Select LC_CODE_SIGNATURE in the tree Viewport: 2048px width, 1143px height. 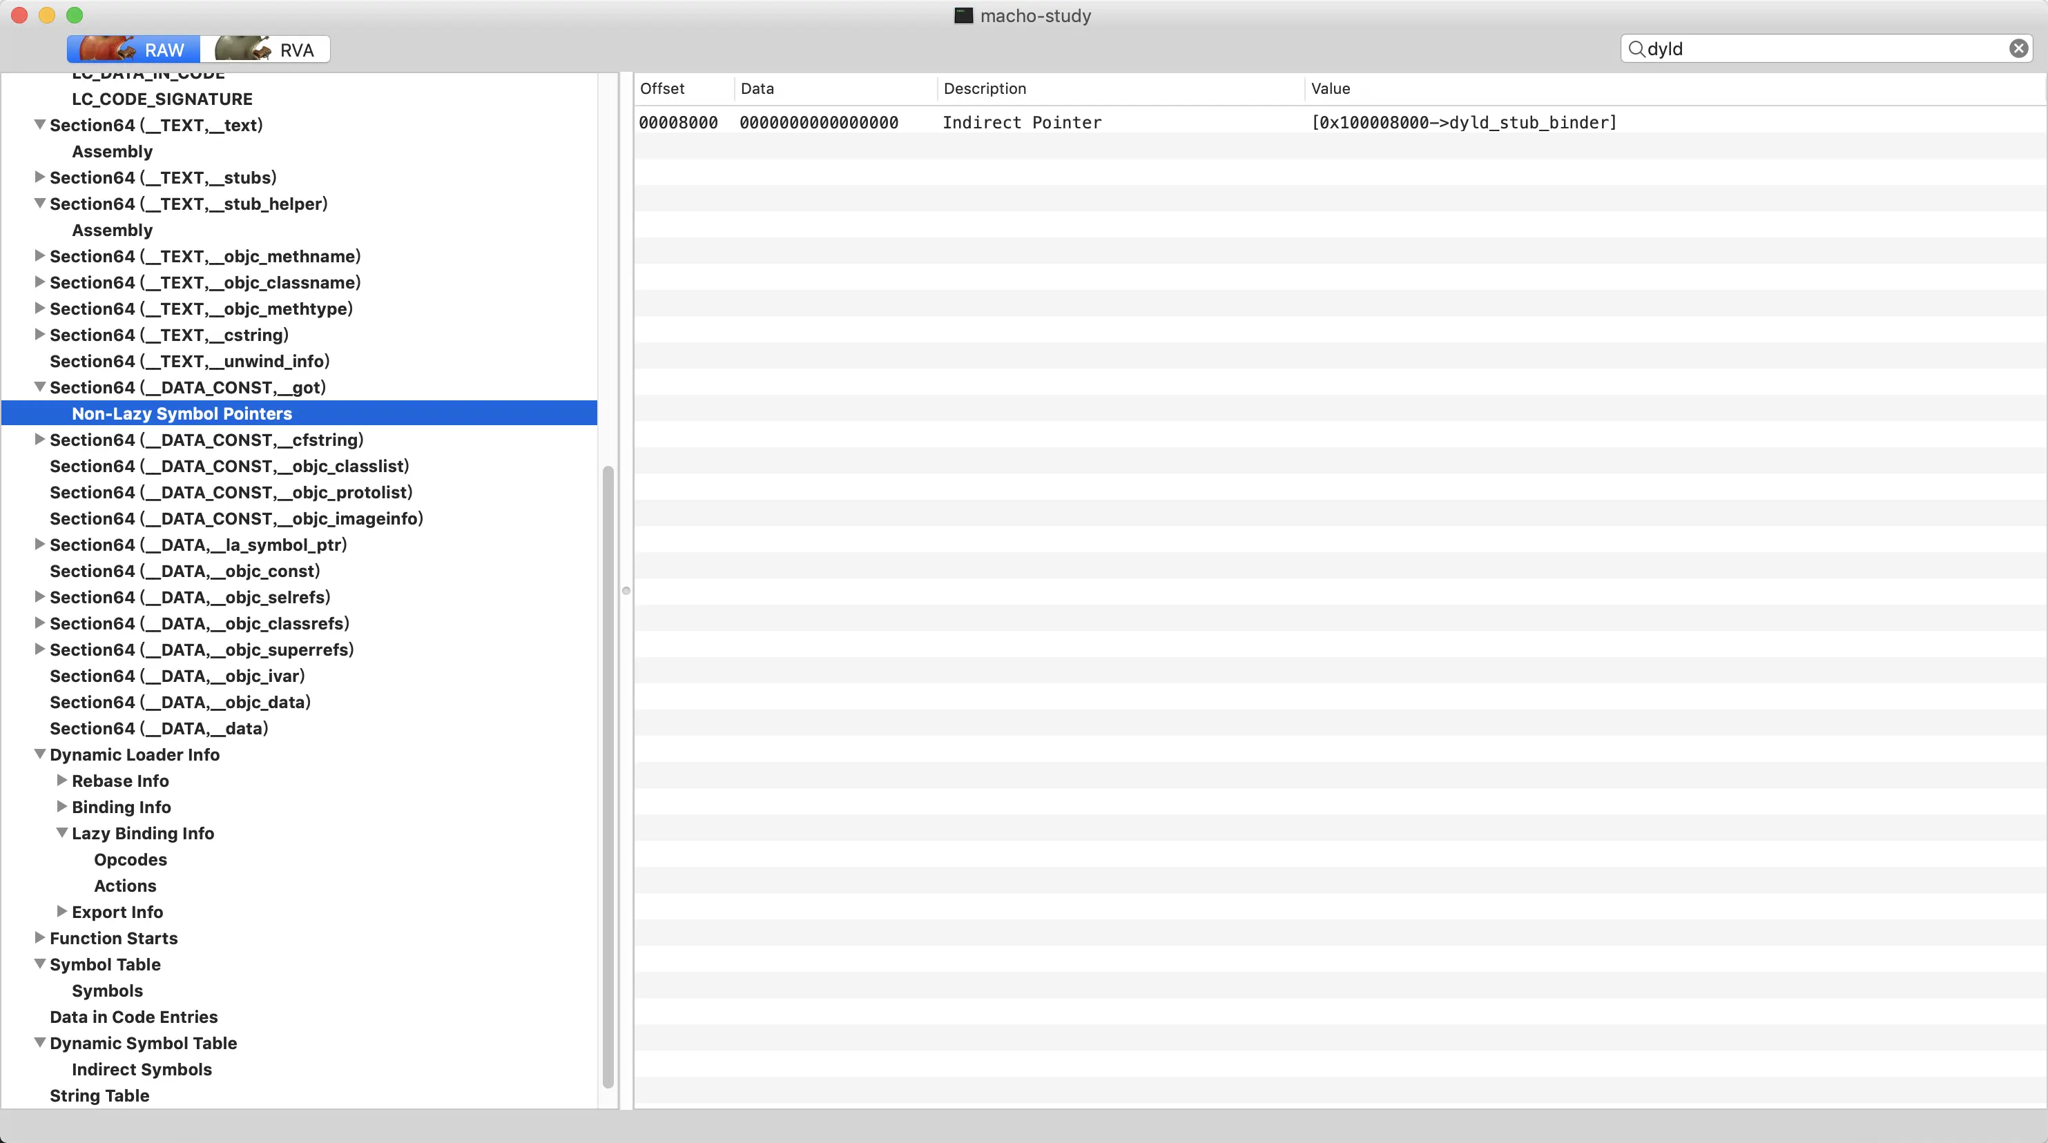162,99
